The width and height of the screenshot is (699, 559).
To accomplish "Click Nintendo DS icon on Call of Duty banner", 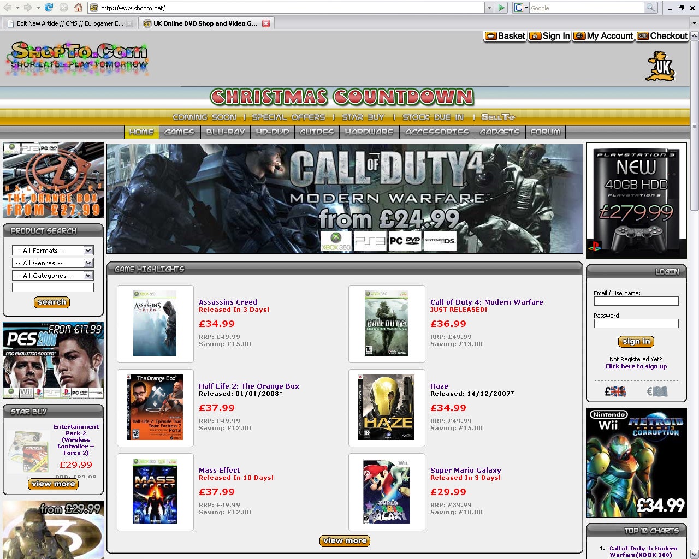I will click(x=440, y=241).
